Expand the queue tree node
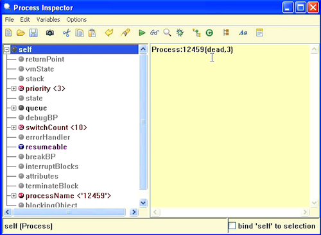 (x=13, y=108)
